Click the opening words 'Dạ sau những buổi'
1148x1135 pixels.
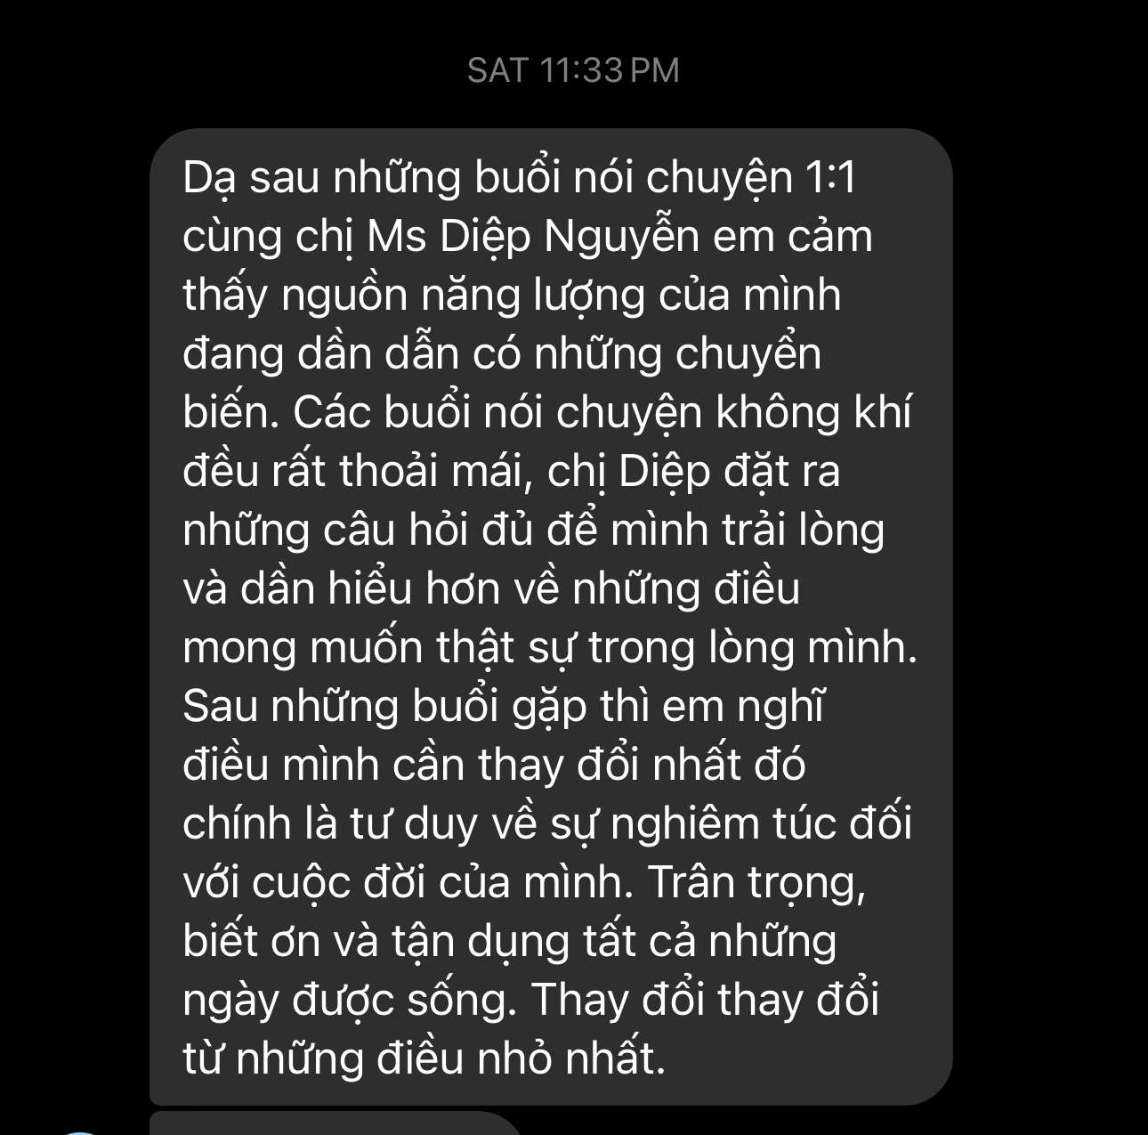click(x=372, y=179)
